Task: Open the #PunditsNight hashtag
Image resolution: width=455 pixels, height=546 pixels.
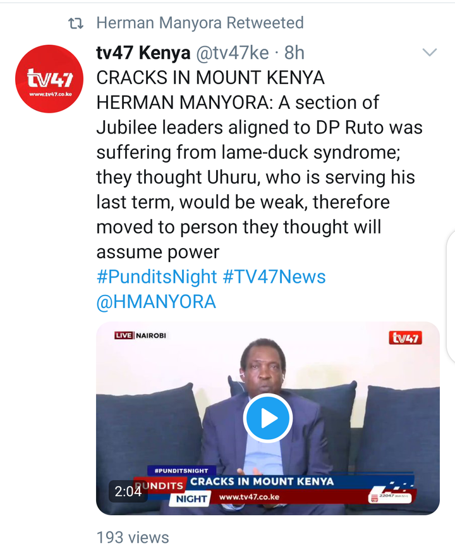Action: [157, 277]
